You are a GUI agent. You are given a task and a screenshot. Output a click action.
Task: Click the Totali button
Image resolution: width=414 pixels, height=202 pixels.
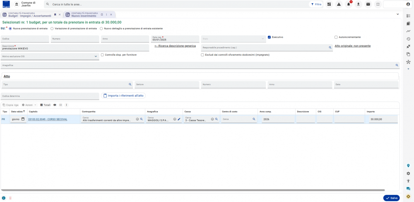click(45, 105)
